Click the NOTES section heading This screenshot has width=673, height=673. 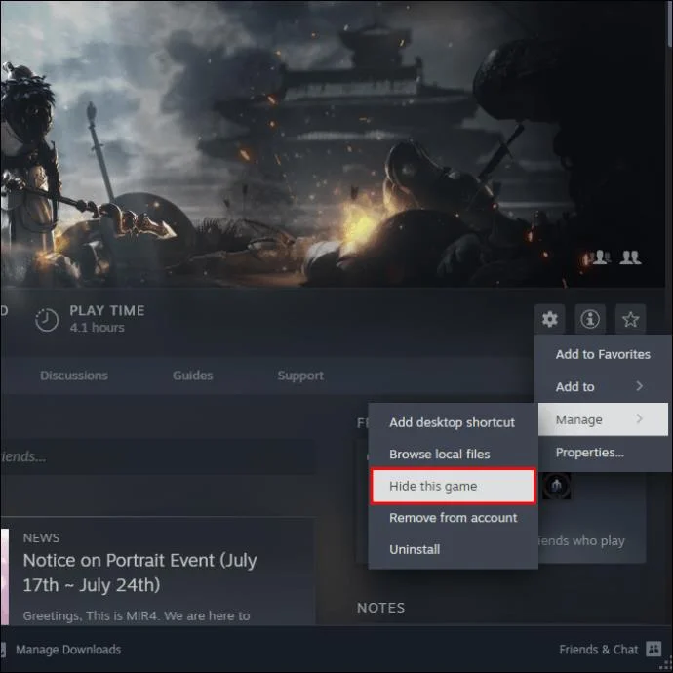pos(380,608)
